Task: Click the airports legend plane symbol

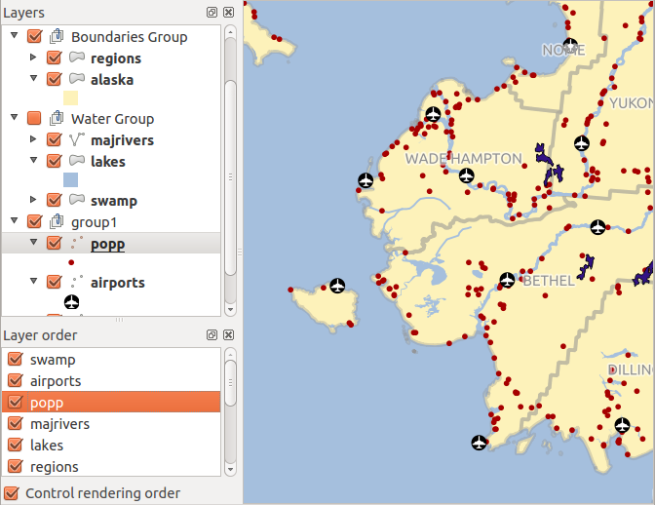Action: tap(71, 303)
